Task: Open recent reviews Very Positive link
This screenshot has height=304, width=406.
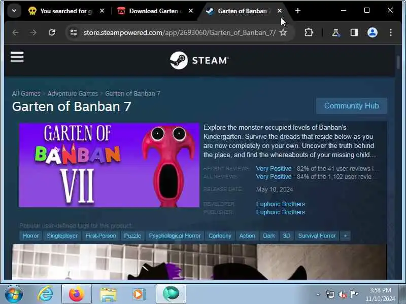Action: (274, 169)
